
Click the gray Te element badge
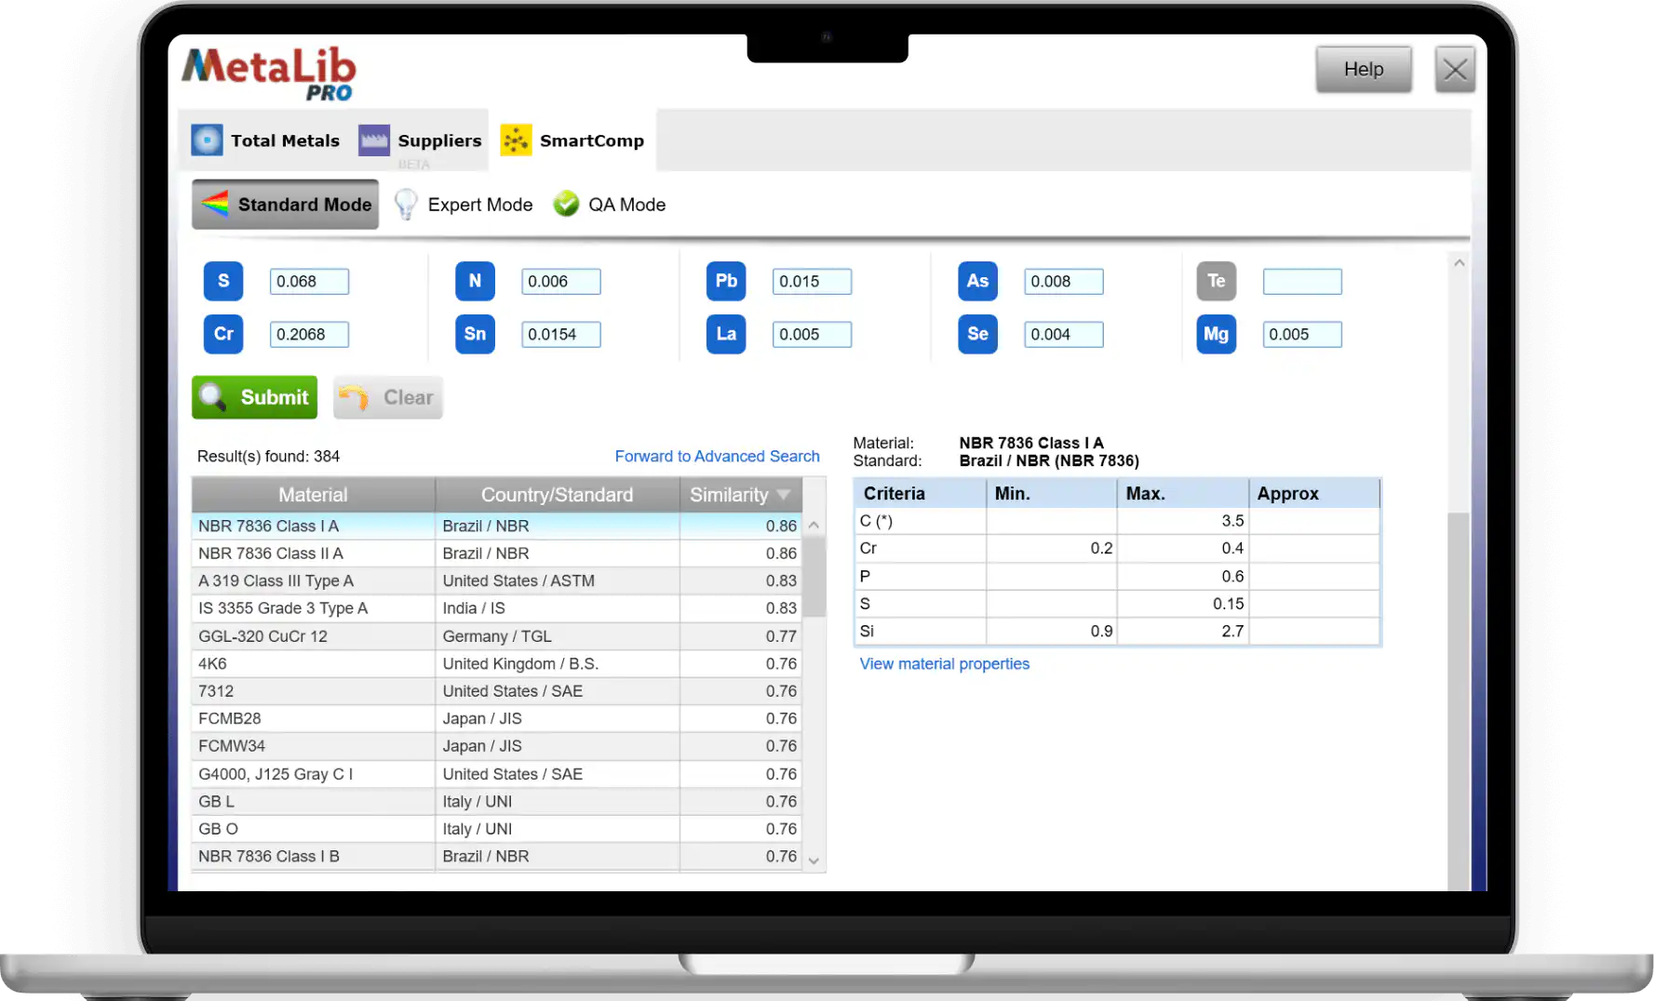(x=1216, y=281)
